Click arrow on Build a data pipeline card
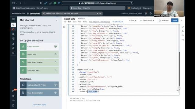195x109 pixels. click(55, 62)
